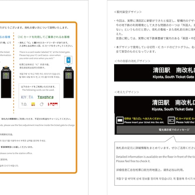This screenshot has width=195, height=195.
Task: Click the blue heading ending in るお客様
Action: pos(5,37)
